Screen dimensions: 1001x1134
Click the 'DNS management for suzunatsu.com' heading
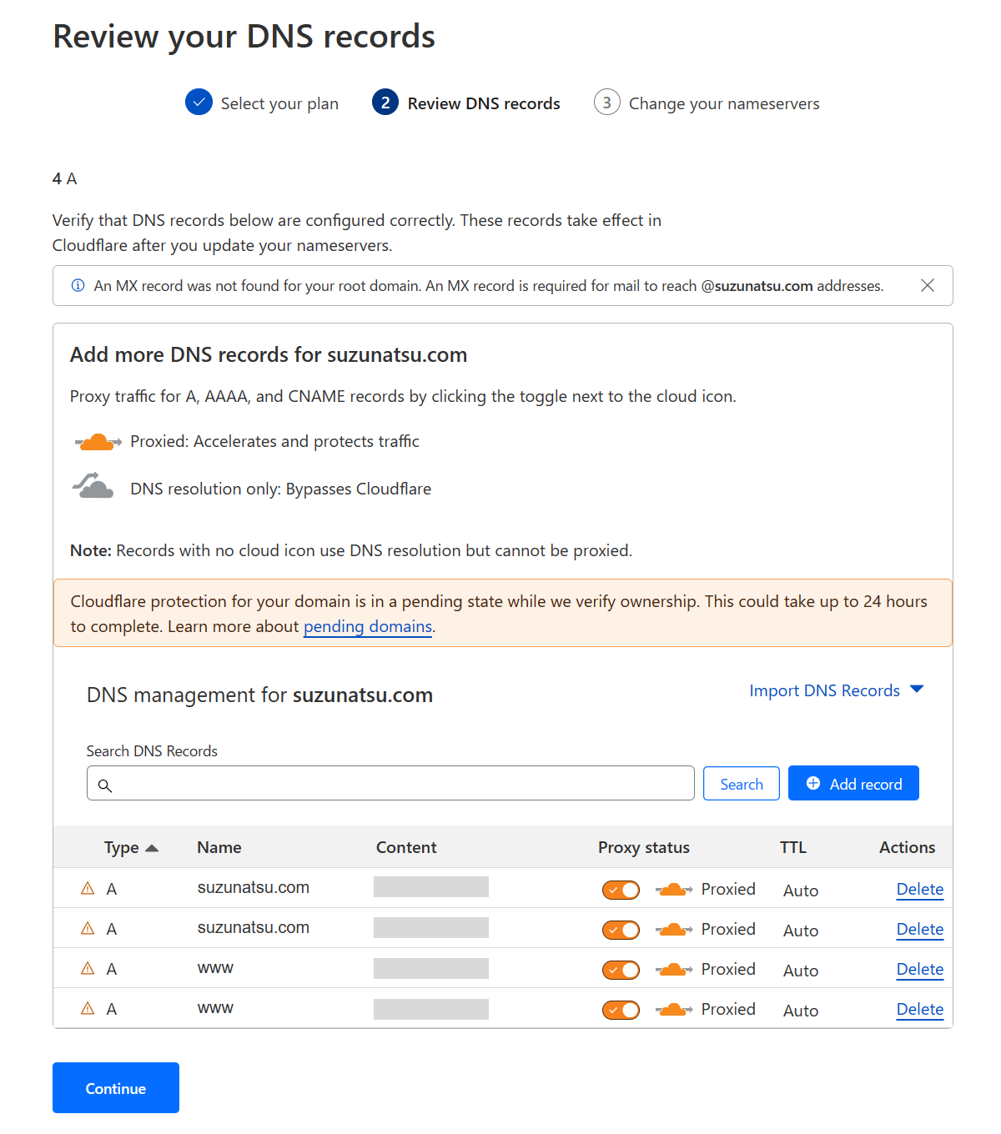[x=259, y=695]
